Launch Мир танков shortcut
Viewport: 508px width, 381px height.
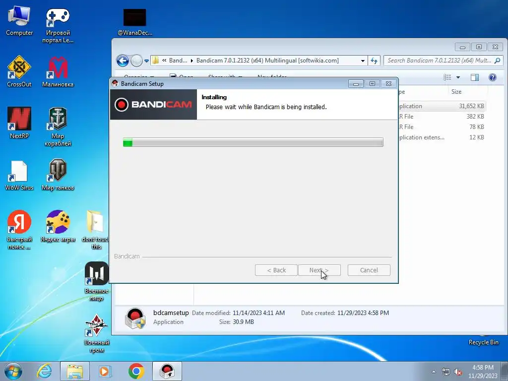(58, 175)
